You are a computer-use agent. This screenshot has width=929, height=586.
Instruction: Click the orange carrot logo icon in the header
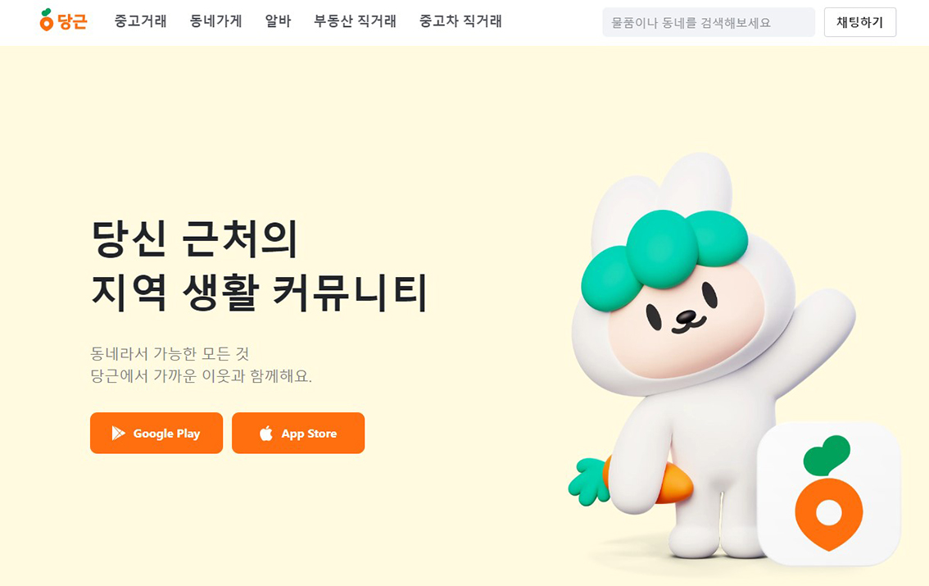[46, 20]
